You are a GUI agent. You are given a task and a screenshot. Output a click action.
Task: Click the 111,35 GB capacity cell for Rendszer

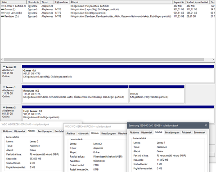coord(179,16)
